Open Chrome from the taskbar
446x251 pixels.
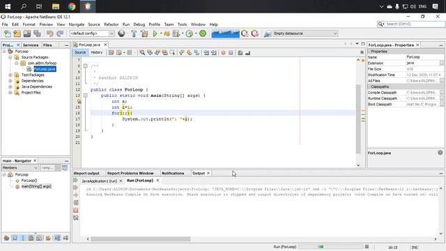[x=72, y=6]
